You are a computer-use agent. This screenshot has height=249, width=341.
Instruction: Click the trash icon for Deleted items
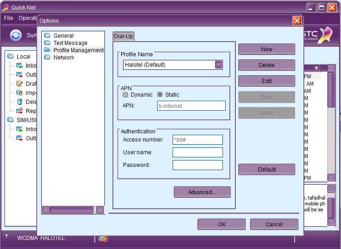tap(20, 102)
